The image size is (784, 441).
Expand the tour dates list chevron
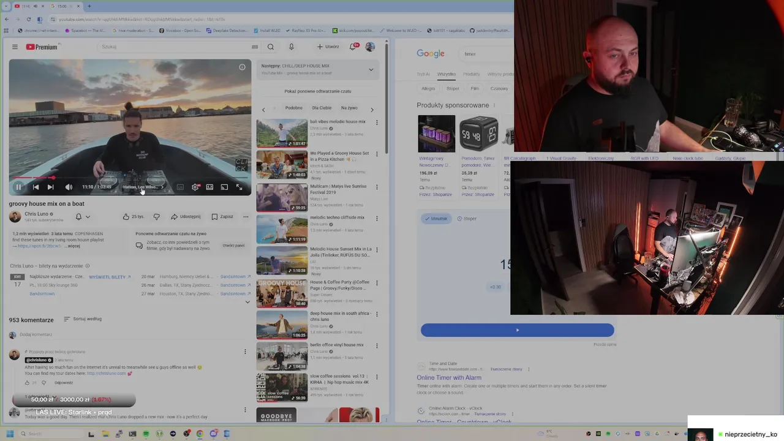coord(247,301)
